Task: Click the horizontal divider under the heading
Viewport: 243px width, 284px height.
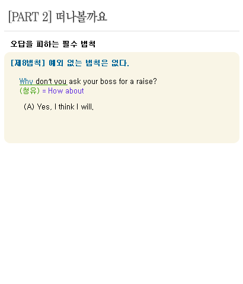Action: 121,31
